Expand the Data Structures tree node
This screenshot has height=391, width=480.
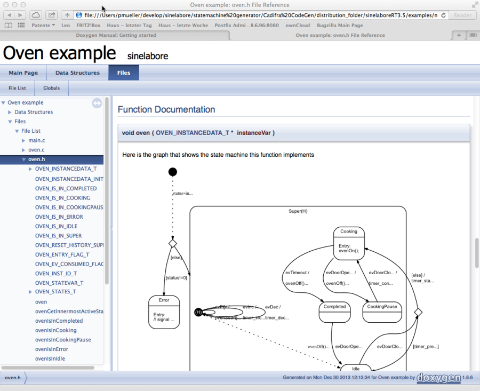coord(10,112)
